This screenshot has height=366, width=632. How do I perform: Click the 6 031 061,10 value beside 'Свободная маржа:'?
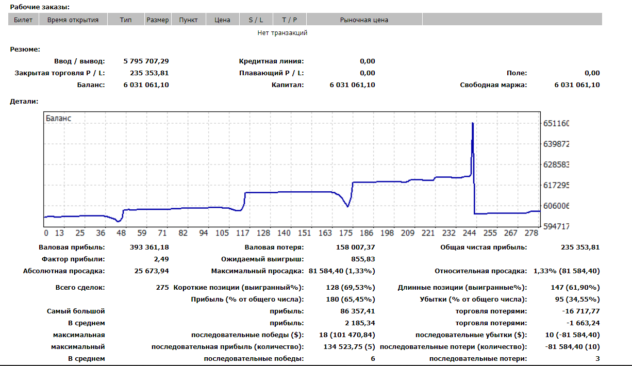pyautogui.click(x=577, y=85)
